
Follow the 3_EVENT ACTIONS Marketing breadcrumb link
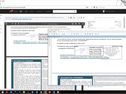[x=42, y=17]
